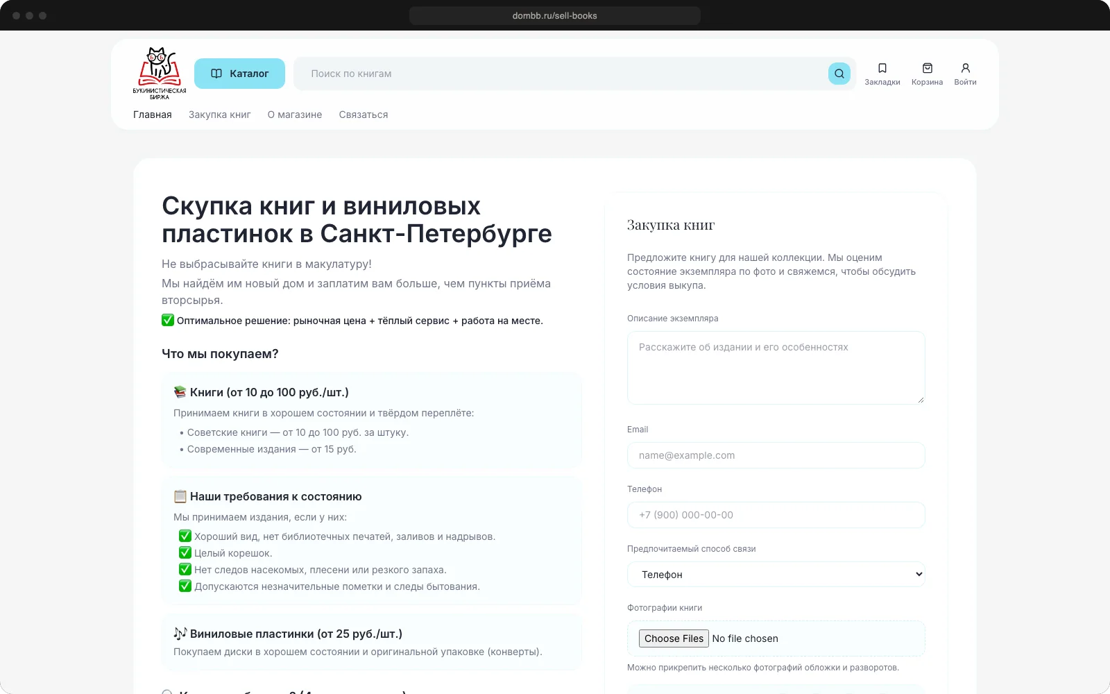Click the Телефон phone input field
The image size is (1110, 694).
776,515
